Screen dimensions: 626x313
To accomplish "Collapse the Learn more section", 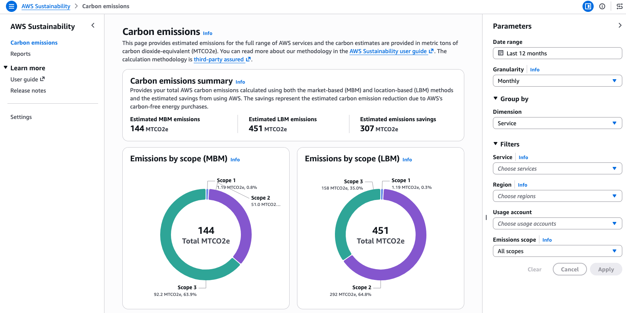I will click(x=6, y=68).
